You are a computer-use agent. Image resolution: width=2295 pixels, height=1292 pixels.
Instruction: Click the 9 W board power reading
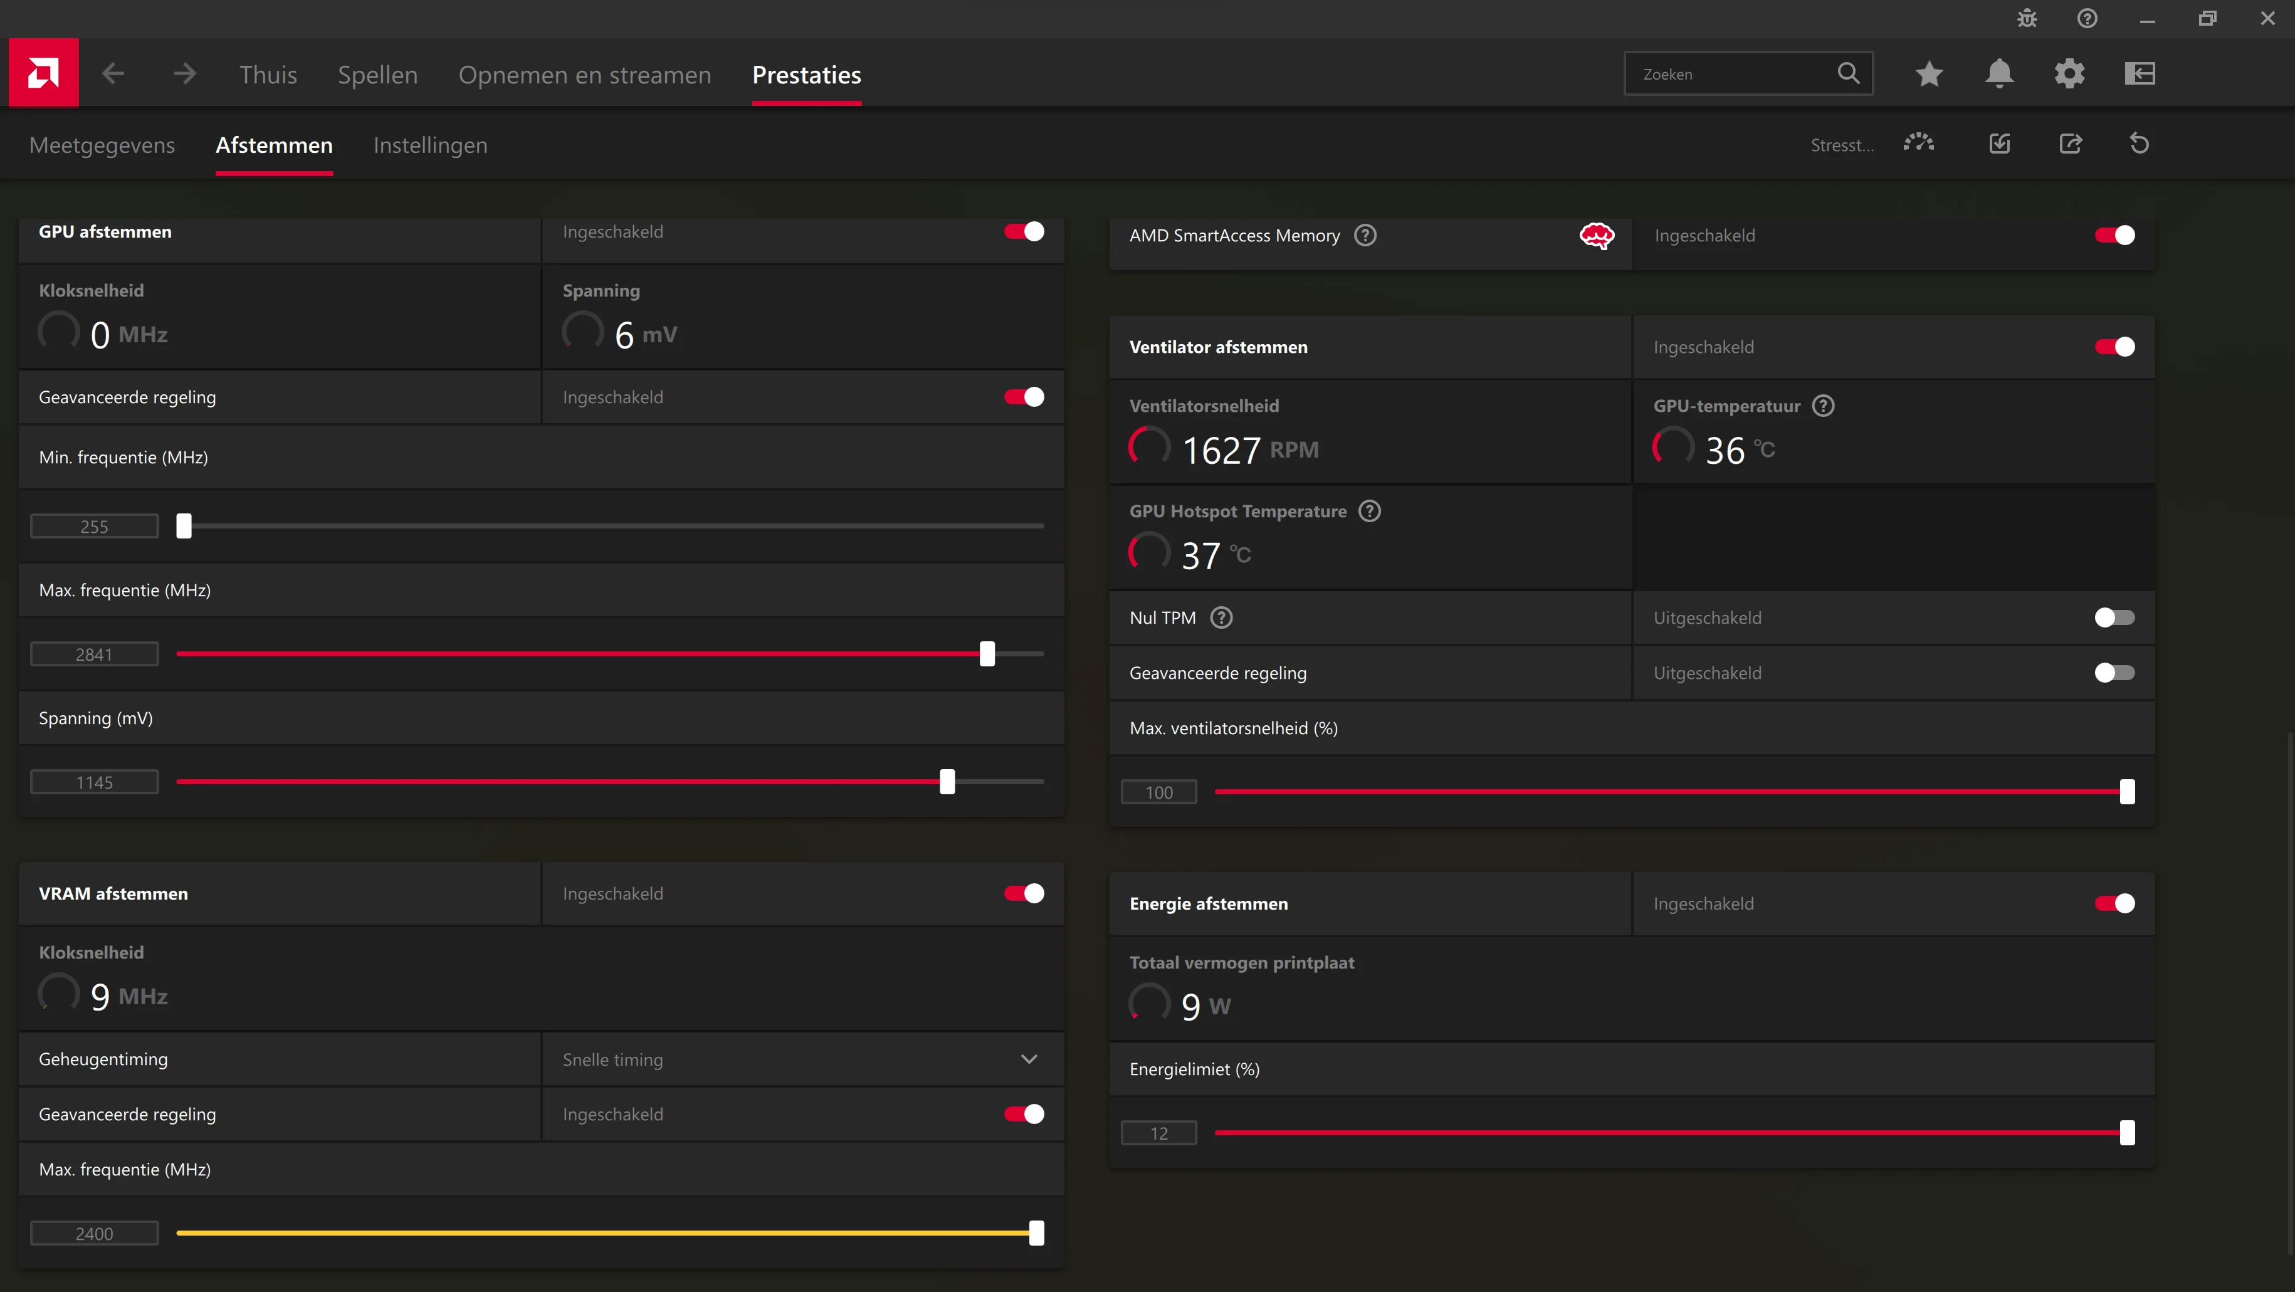coord(1206,1007)
